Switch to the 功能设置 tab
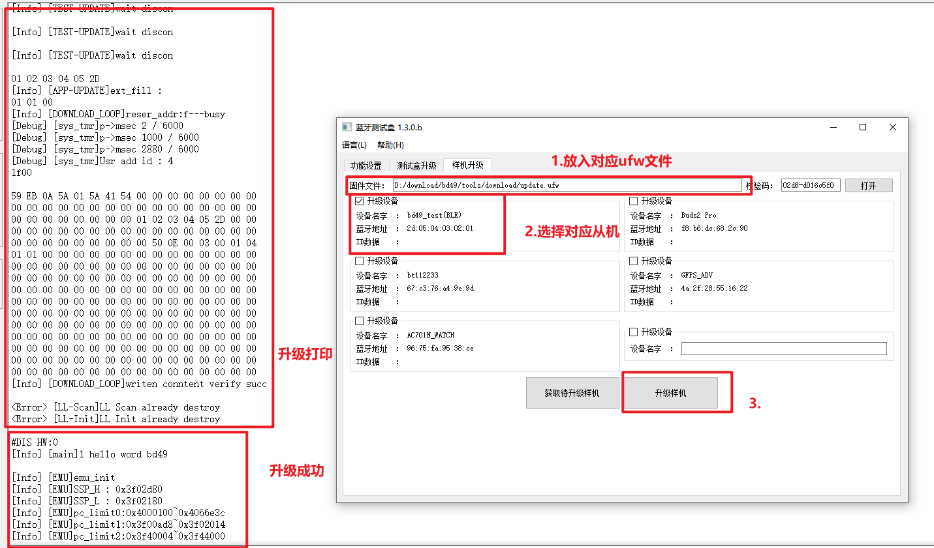 tap(366, 166)
